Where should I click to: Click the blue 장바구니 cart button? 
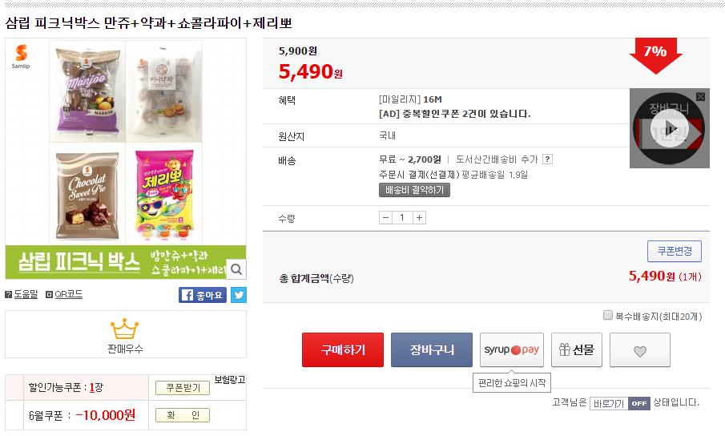tap(431, 350)
